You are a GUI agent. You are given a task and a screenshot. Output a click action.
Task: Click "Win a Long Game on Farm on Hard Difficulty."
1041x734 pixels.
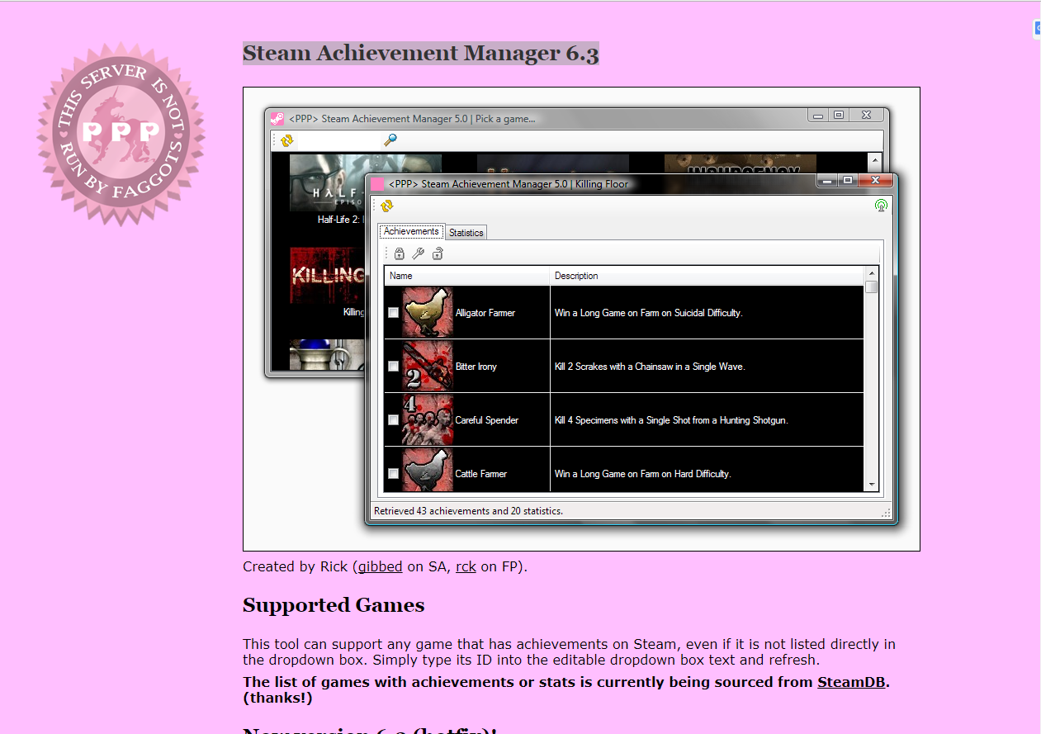(642, 474)
